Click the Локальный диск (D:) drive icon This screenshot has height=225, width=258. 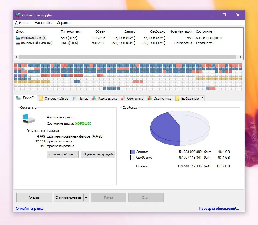coord(18,43)
